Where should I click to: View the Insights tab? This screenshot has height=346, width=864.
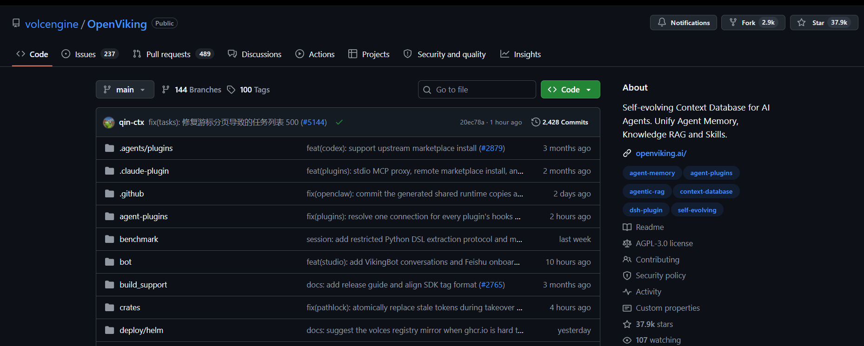[x=520, y=54]
